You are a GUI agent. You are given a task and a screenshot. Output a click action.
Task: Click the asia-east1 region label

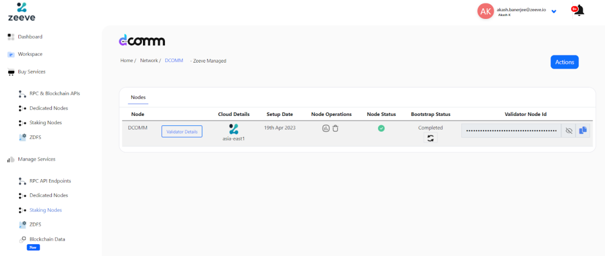[233, 138]
